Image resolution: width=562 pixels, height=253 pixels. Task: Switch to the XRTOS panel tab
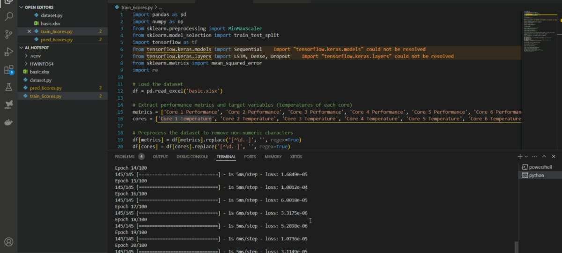click(x=296, y=156)
